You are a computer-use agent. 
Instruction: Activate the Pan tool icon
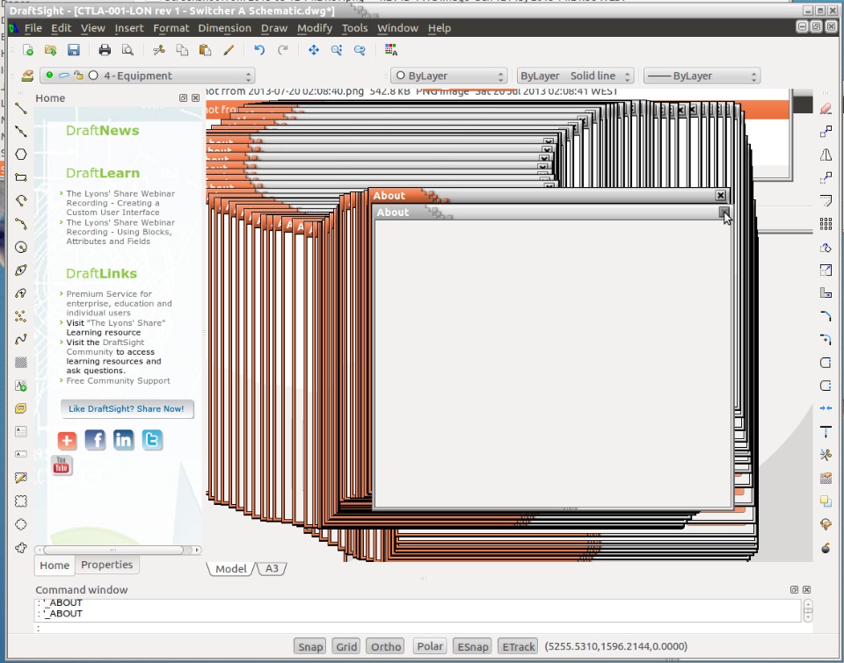(313, 50)
